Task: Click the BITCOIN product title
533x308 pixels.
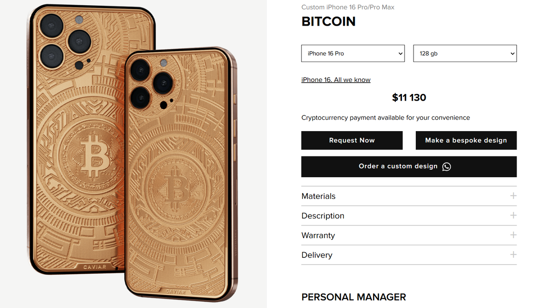Action: tap(328, 21)
